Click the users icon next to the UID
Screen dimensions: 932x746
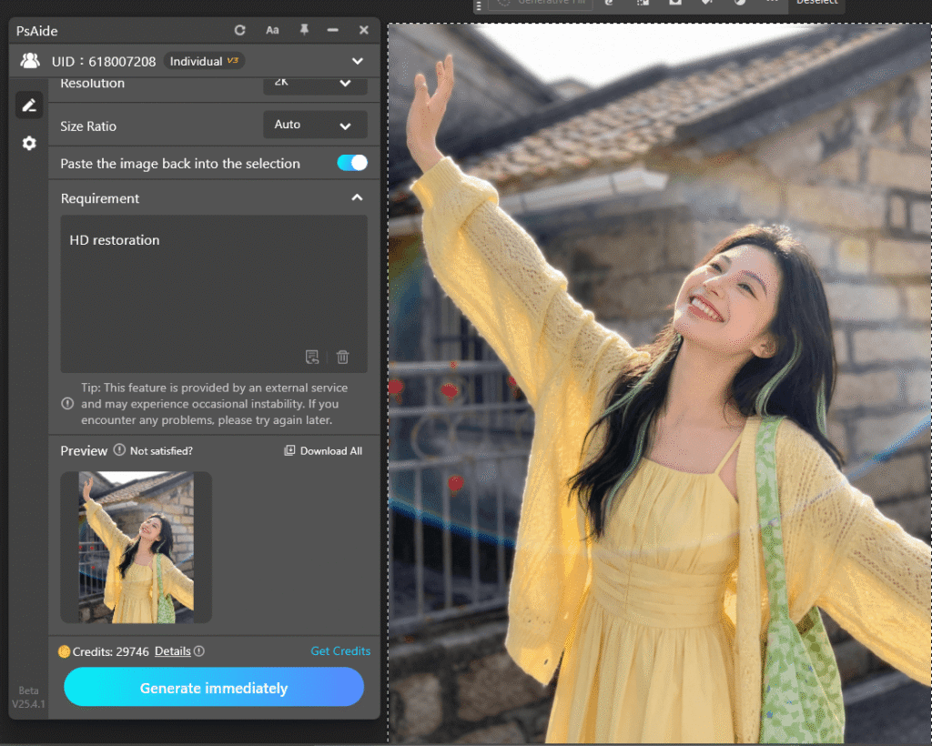31,60
